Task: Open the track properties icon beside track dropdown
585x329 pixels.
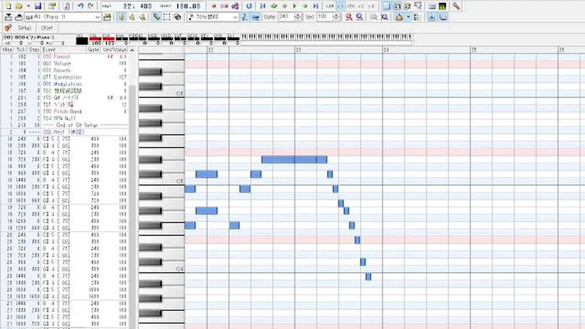Action: 107,17
